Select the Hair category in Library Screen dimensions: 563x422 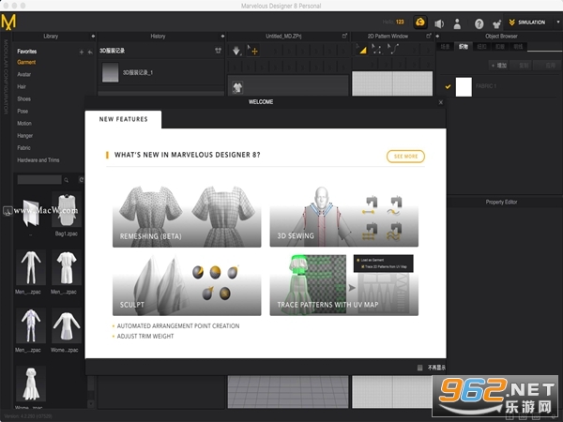point(22,87)
